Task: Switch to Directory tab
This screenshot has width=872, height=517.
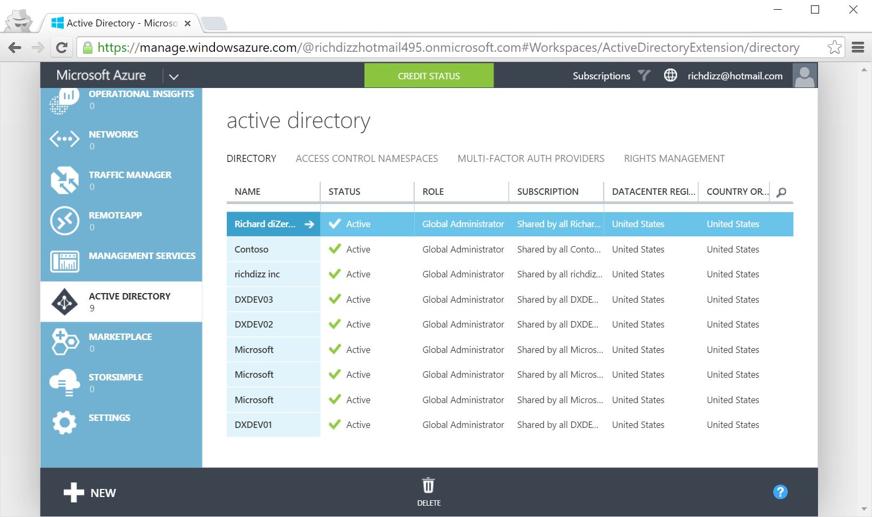Action: pos(251,159)
